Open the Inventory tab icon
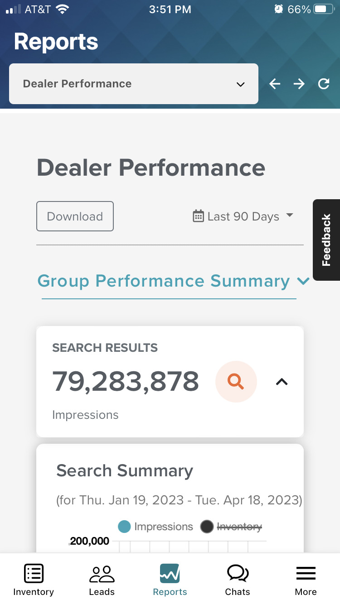Viewport: 340px width, 604px height. pos(34,573)
